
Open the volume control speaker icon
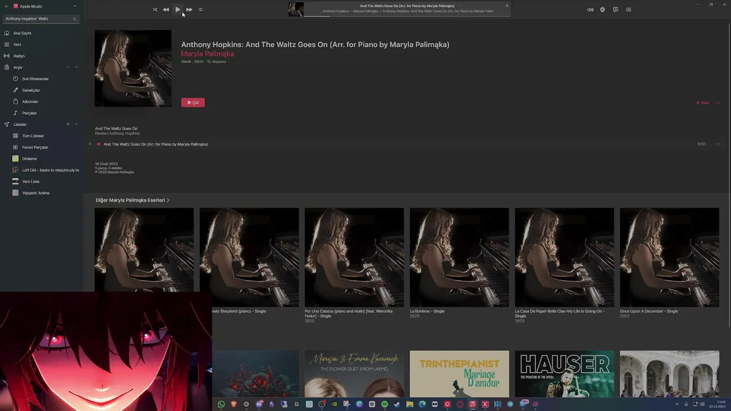pos(590,10)
